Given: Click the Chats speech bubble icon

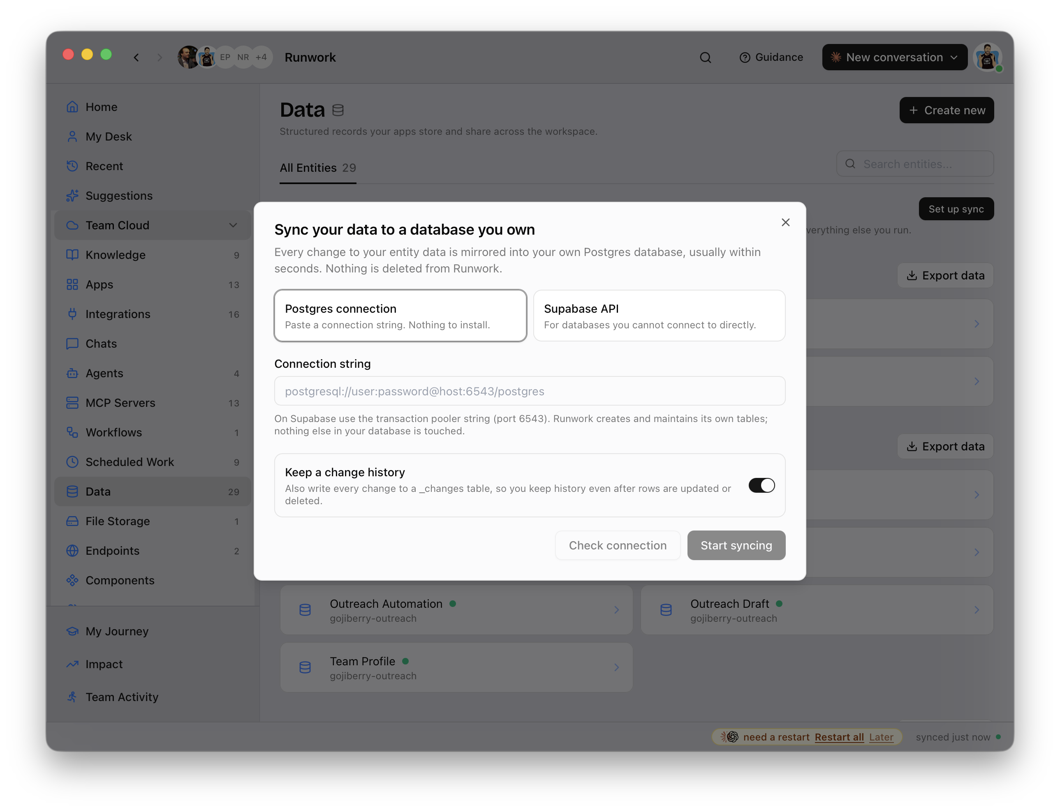Looking at the screenshot, I should point(72,344).
